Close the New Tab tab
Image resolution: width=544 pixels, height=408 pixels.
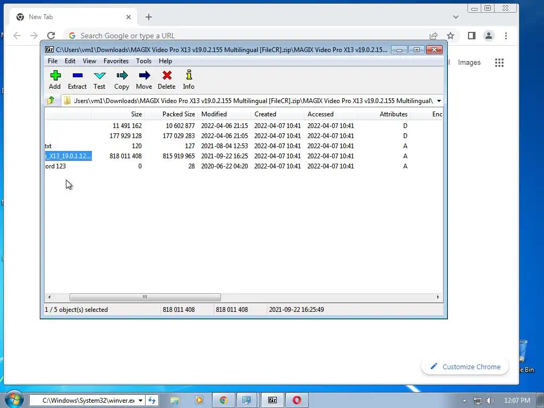[129, 17]
